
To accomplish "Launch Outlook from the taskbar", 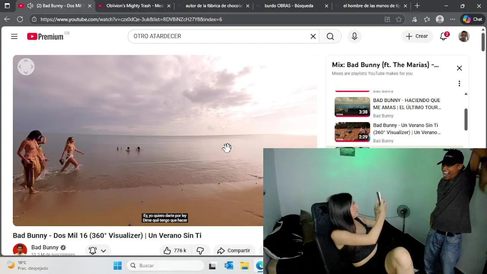I will (x=229, y=266).
